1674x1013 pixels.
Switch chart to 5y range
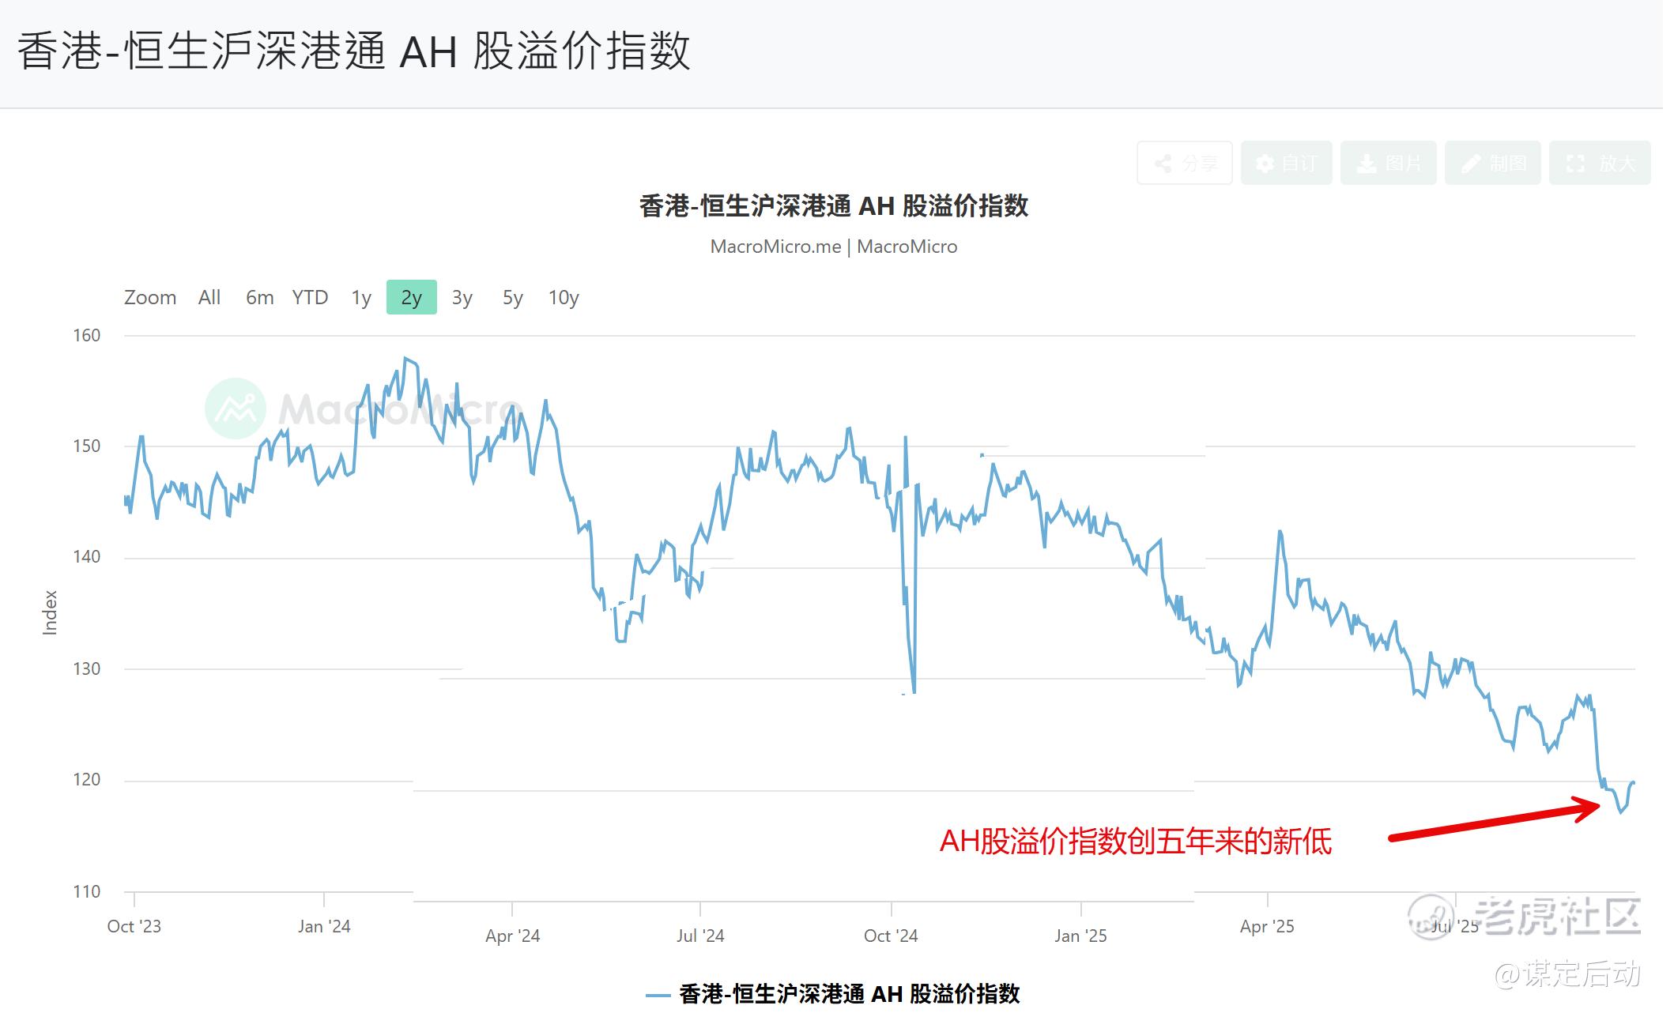pos(513,298)
